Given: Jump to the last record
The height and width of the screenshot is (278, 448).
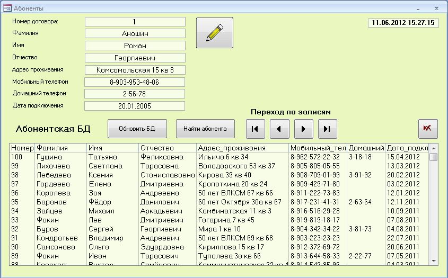Looking at the screenshot, I should pyautogui.click(x=328, y=129).
